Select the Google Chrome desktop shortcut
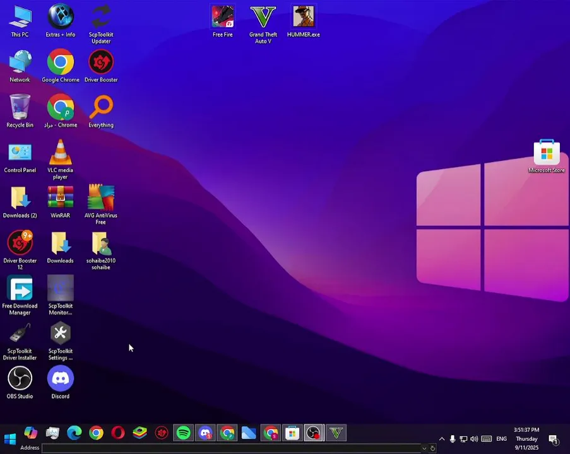The height and width of the screenshot is (454, 570). pyautogui.click(x=61, y=66)
